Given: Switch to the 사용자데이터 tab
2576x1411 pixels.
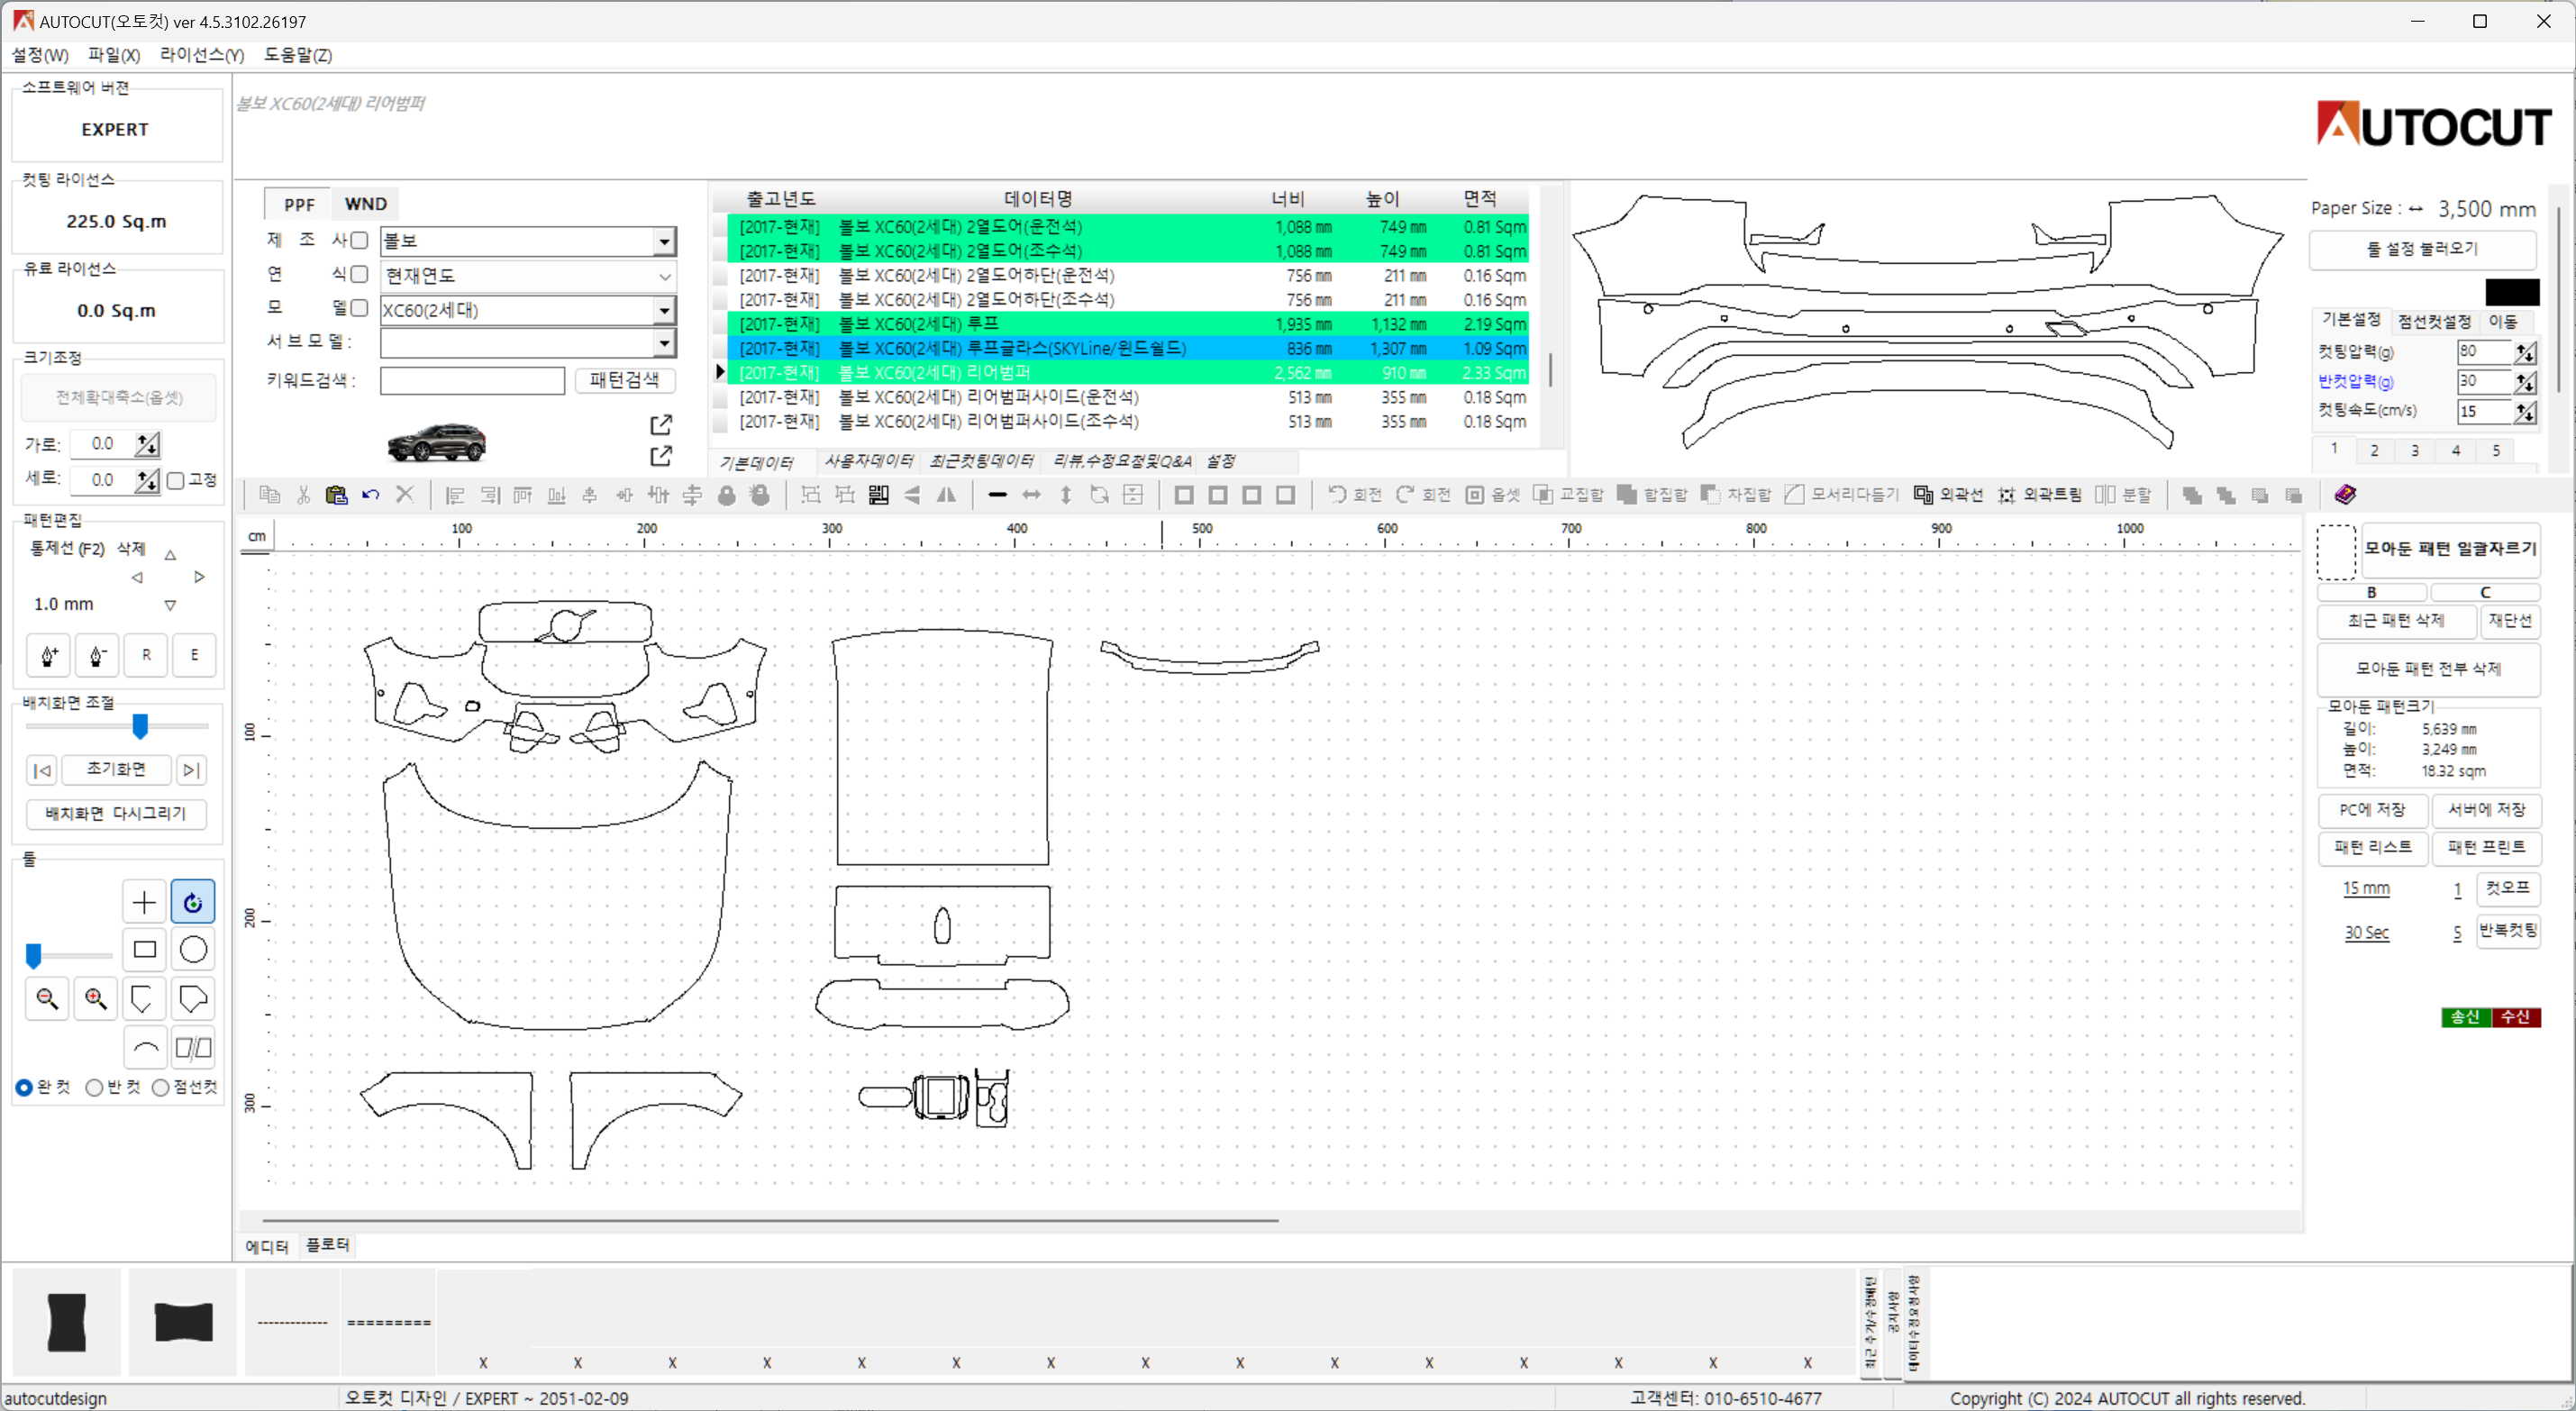Looking at the screenshot, I should click(868, 461).
